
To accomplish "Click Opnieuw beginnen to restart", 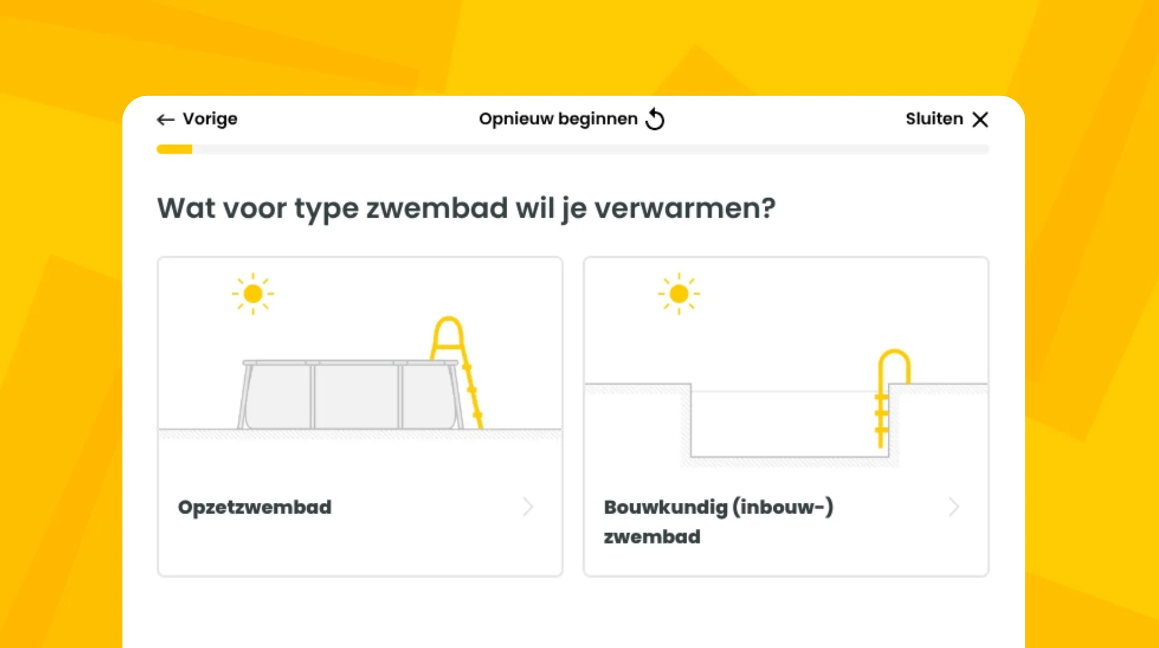I will pyautogui.click(x=558, y=119).
